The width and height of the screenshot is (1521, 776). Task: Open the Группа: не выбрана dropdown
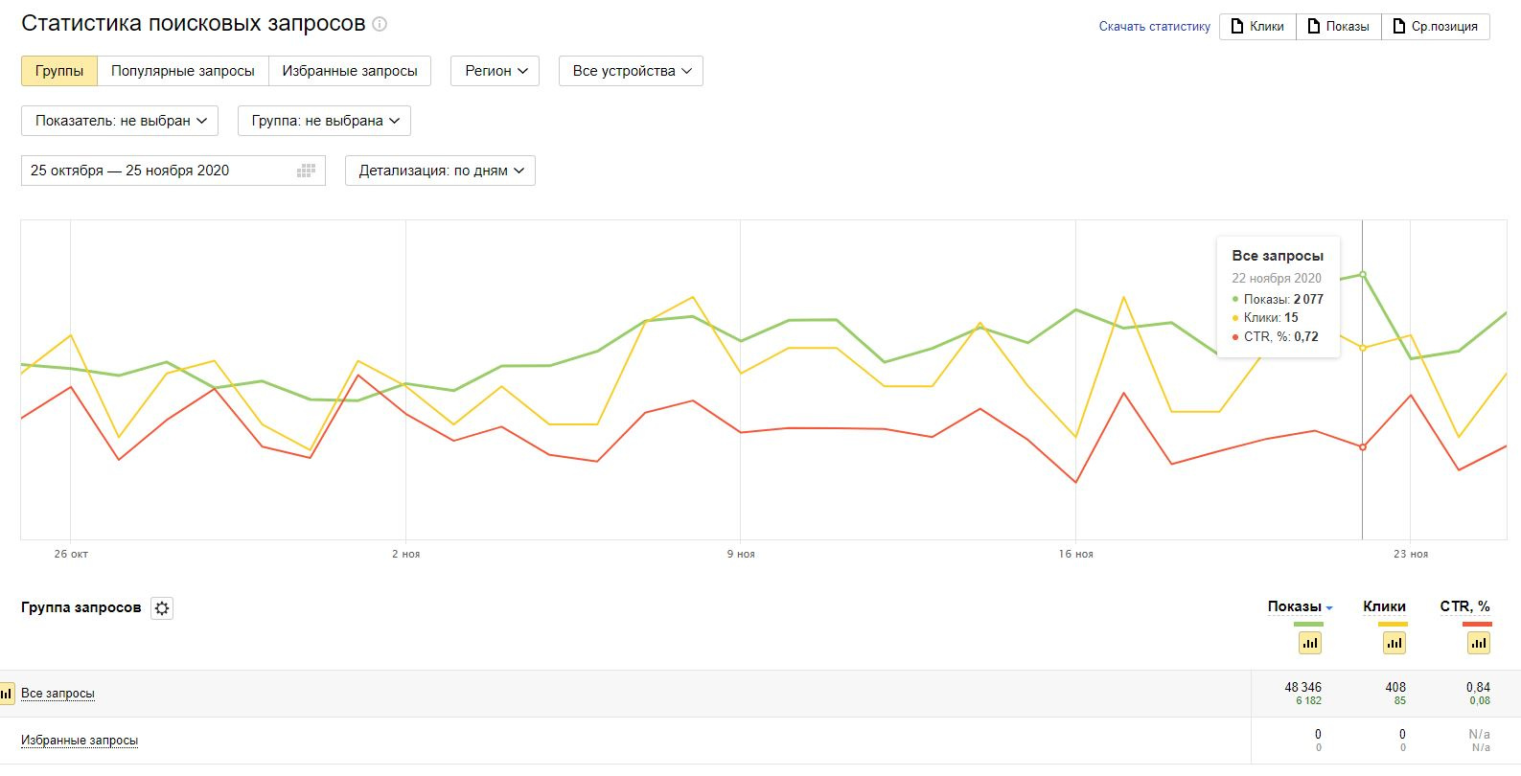[x=324, y=121]
